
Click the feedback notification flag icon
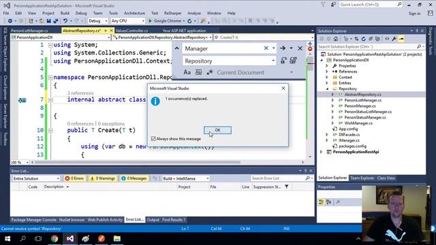coord(323,5)
